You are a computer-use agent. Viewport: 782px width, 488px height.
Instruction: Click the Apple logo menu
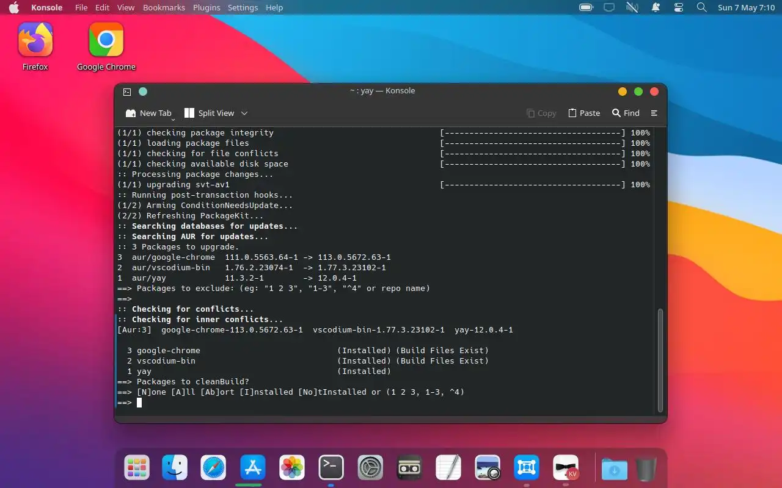click(x=13, y=7)
